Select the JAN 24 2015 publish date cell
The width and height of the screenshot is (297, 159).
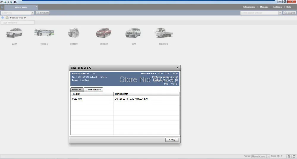[146, 99]
